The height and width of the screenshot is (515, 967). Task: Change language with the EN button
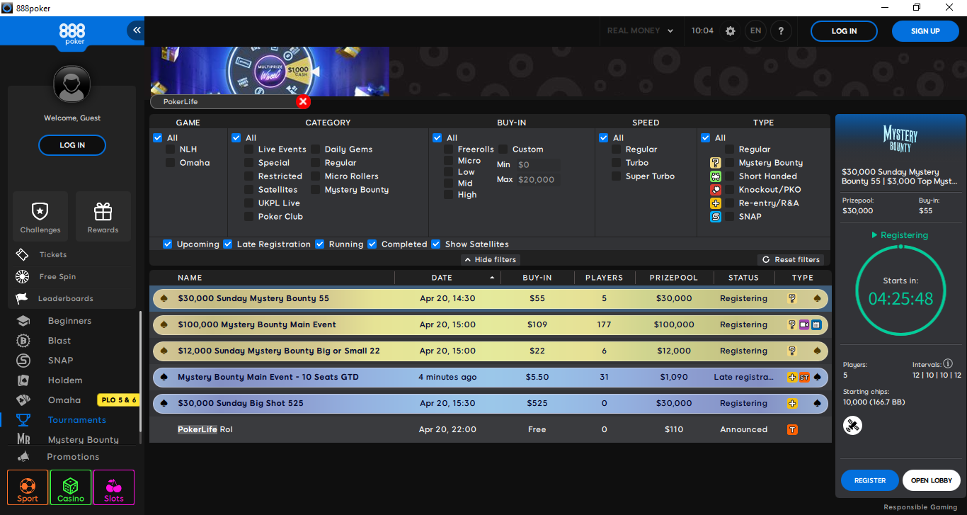point(755,31)
